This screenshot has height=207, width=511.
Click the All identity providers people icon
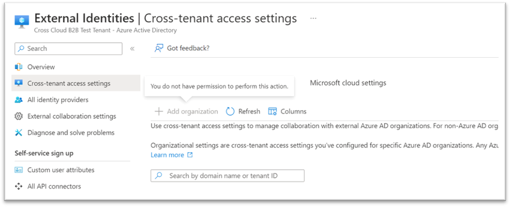click(18, 100)
